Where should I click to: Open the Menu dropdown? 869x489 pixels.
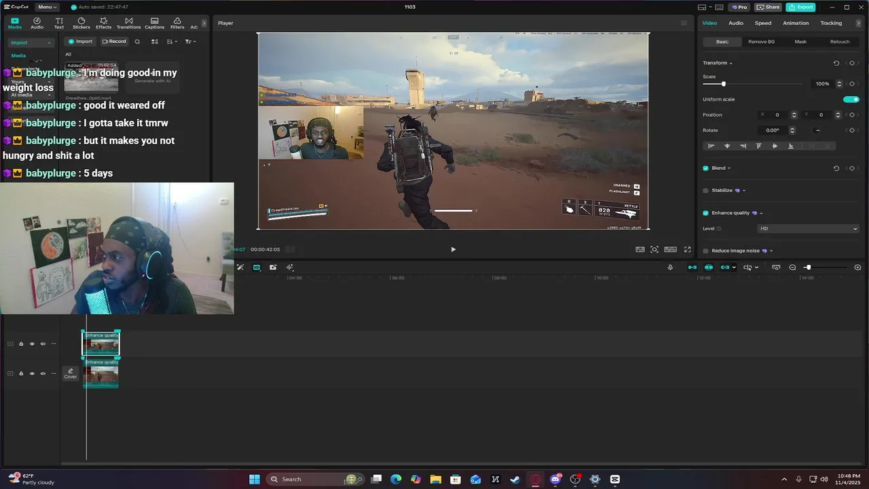pyautogui.click(x=47, y=7)
